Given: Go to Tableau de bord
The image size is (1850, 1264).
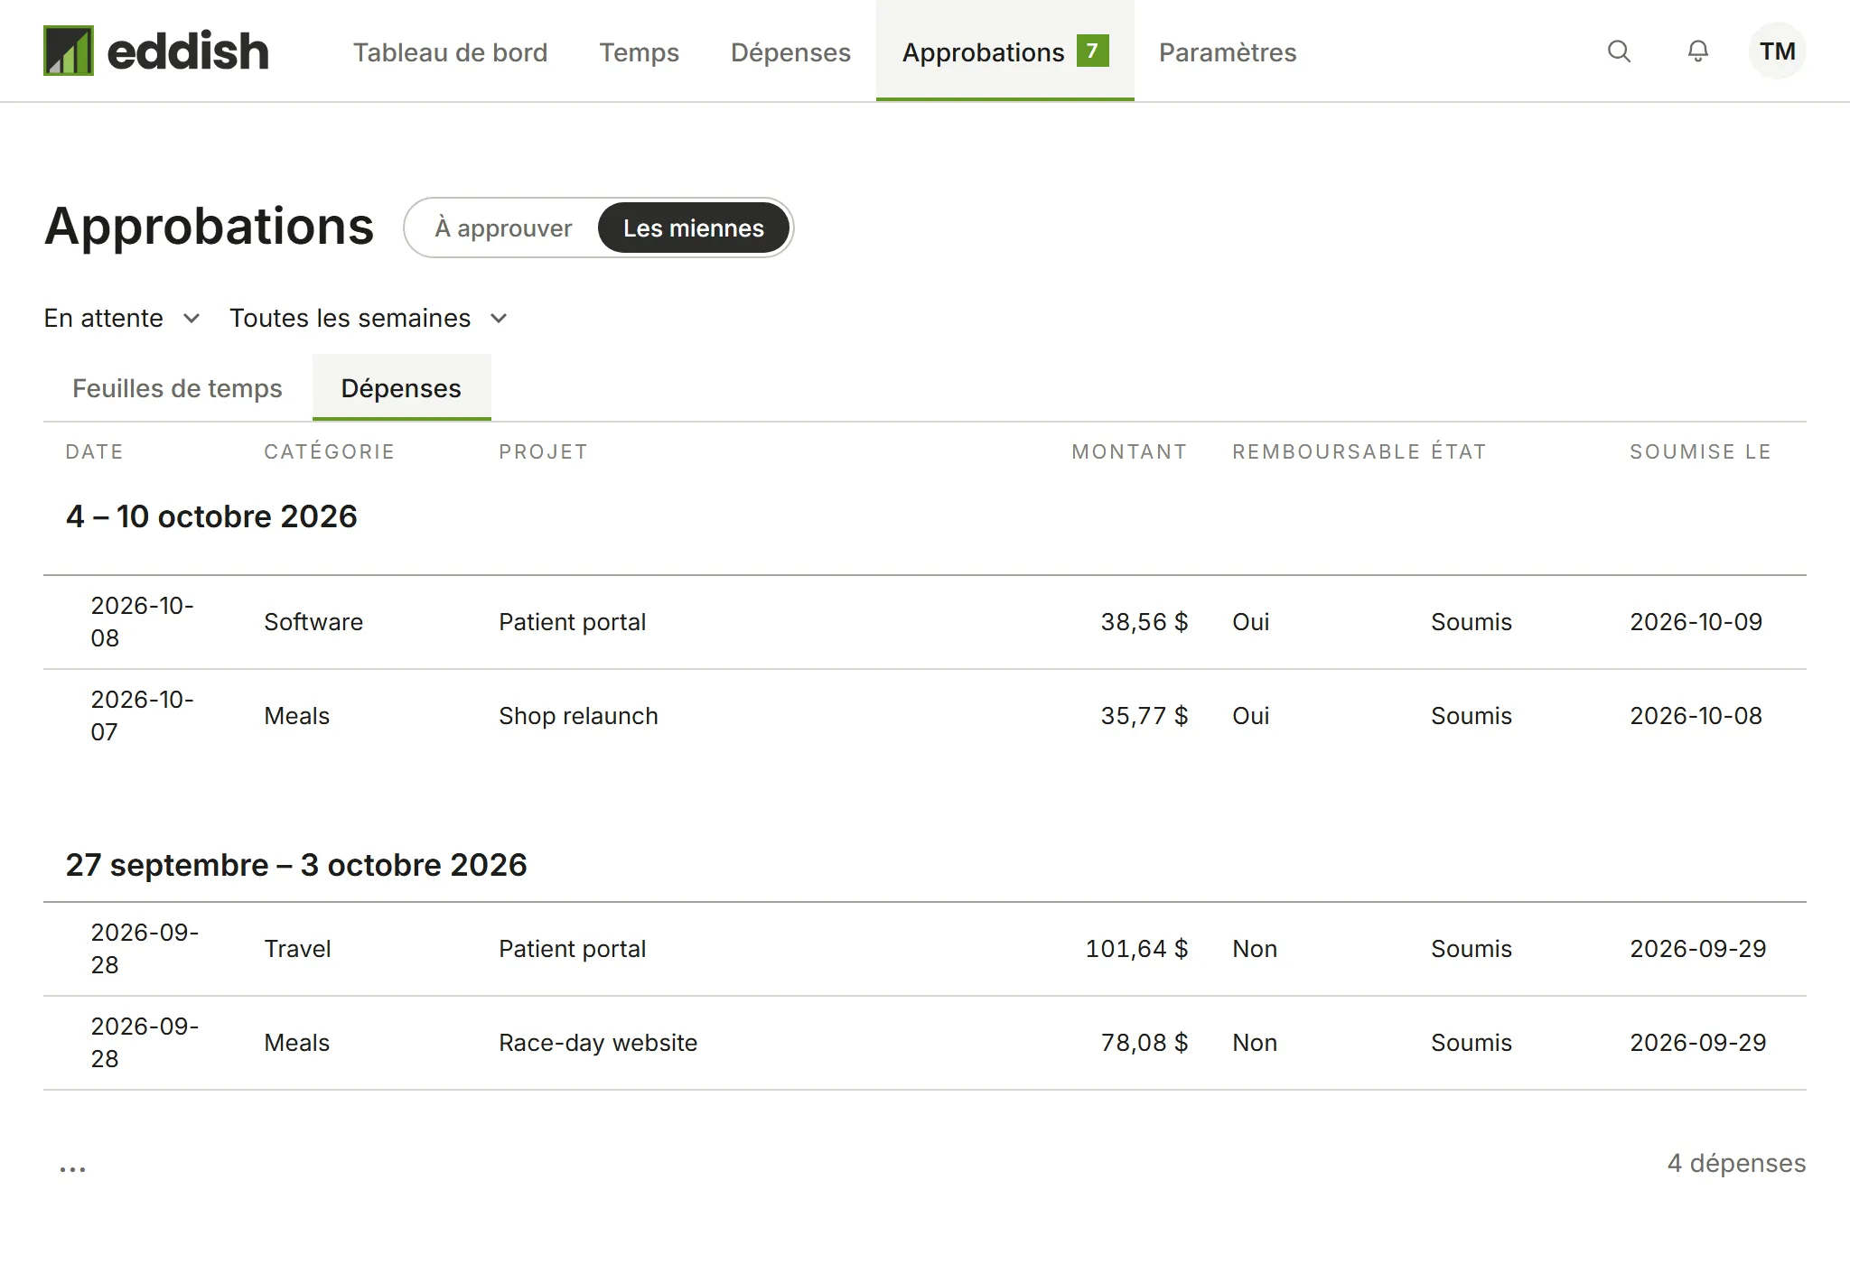Looking at the screenshot, I should (450, 52).
